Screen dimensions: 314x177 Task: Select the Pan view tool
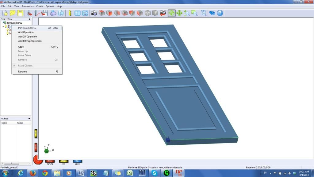179,13
